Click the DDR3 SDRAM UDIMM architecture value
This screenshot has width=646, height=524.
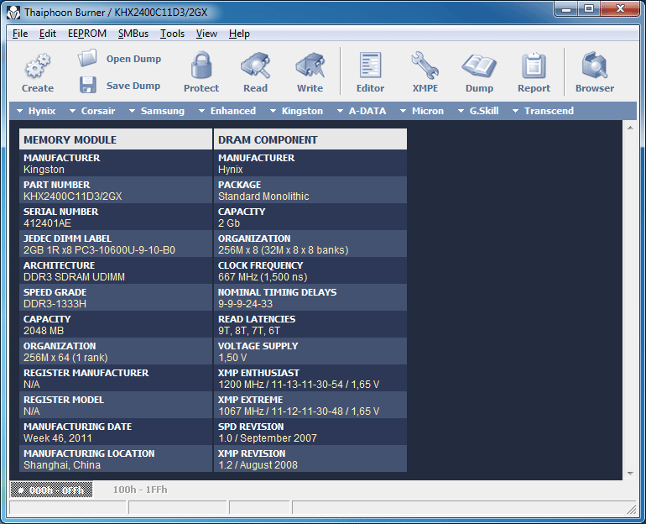tap(74, 276)
